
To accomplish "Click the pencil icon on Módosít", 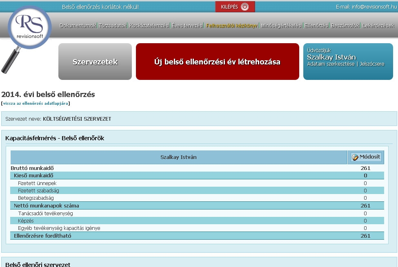I will (355, 157).
